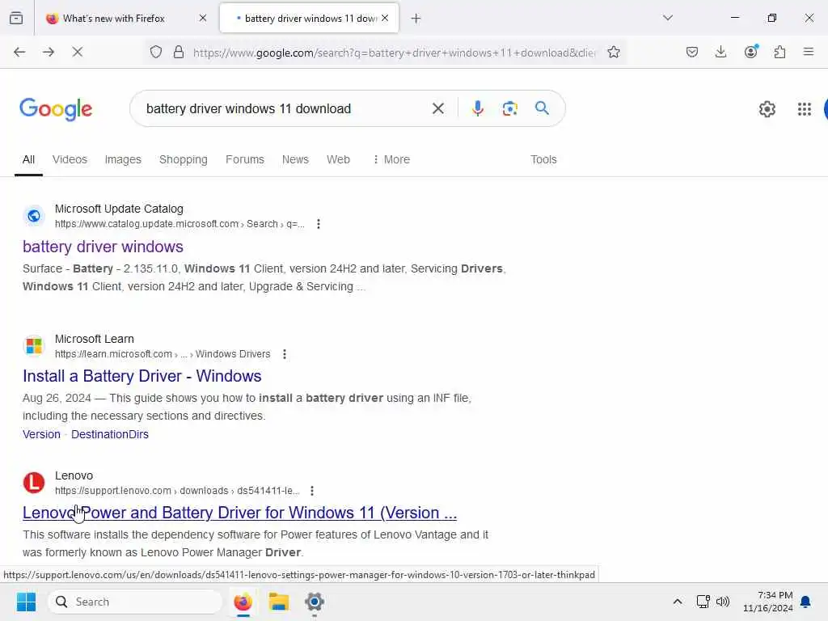Open options for Microsoft Learn result
This screenshot has width=828, height=621.
click(285, 354)
